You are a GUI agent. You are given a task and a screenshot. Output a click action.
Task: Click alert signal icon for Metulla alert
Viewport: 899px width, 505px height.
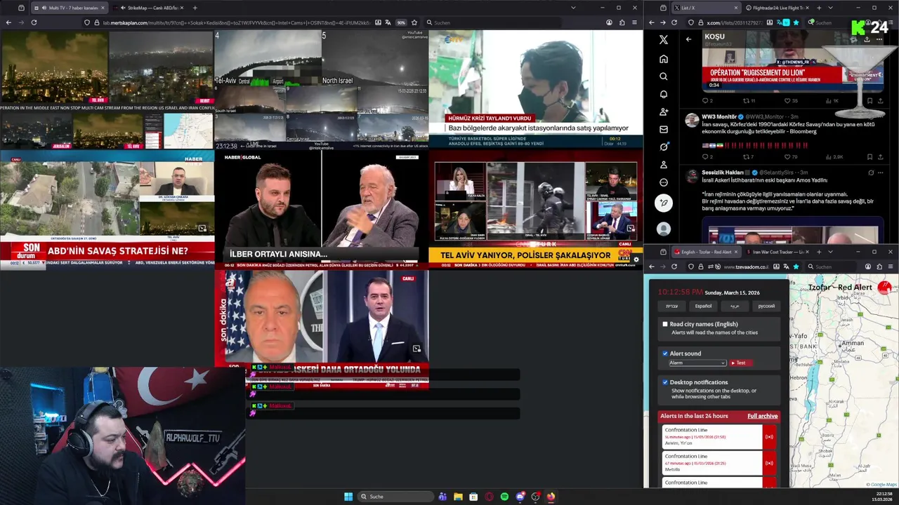point(769,463)
